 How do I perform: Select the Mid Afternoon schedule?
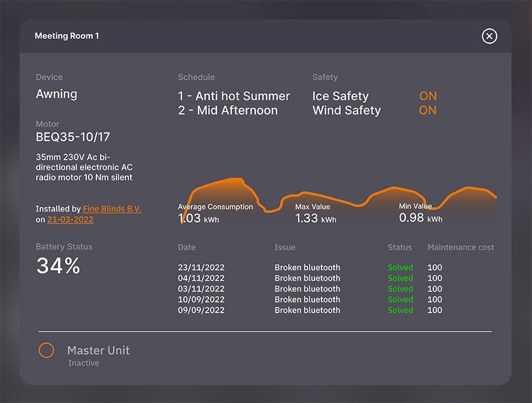[228, 110]
